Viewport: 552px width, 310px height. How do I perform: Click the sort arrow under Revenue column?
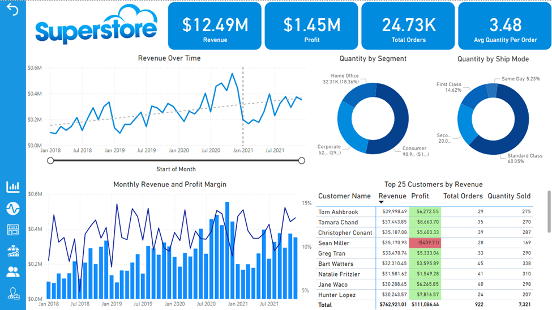coord(381,202)
